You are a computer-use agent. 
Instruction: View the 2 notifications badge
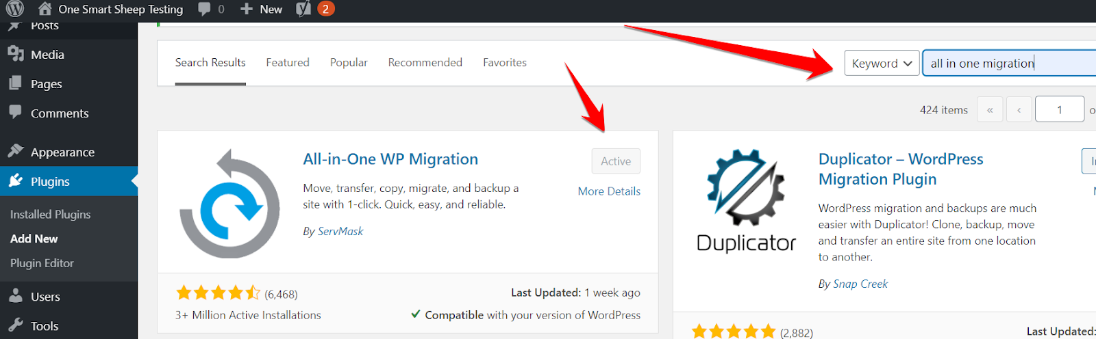326,9
